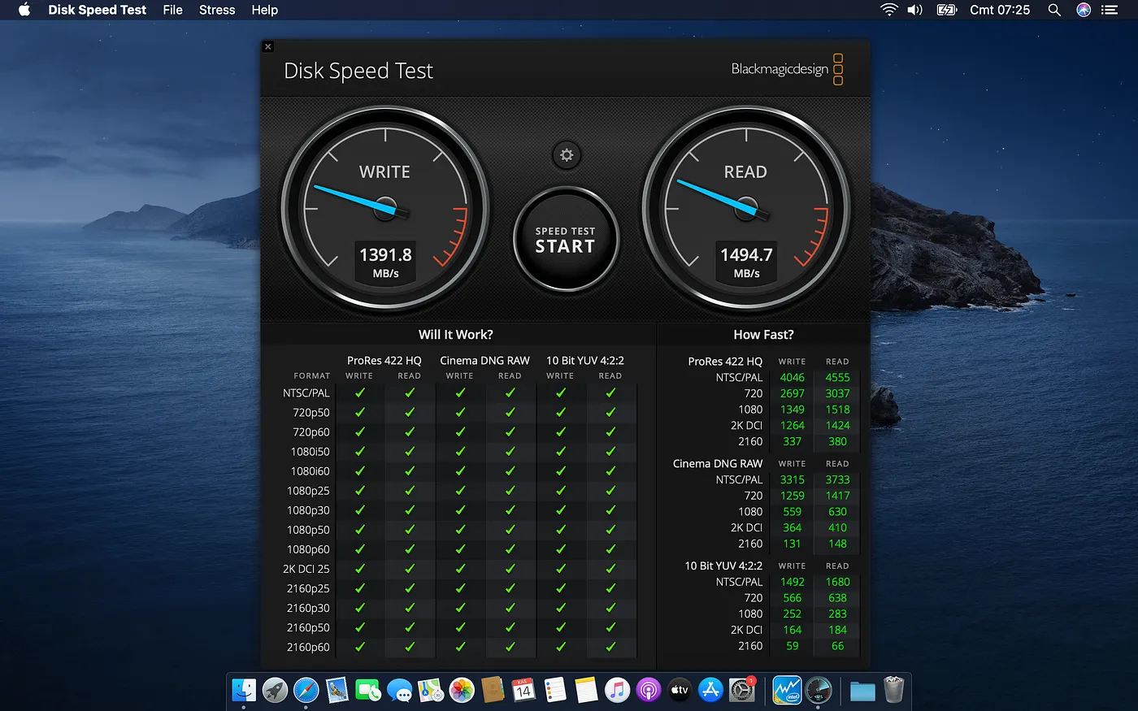Click the 10 Bit YUV 4:2:2 column header

585,361
